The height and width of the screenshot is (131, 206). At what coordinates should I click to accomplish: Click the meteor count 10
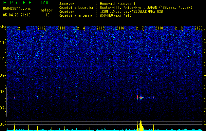tap(47, 15)
